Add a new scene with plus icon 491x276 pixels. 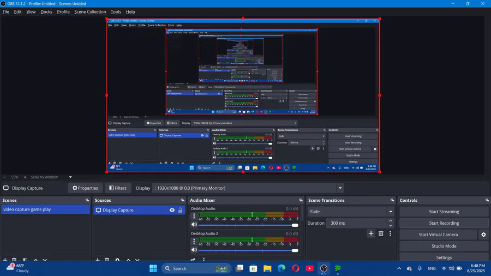(x=5, y=260)
